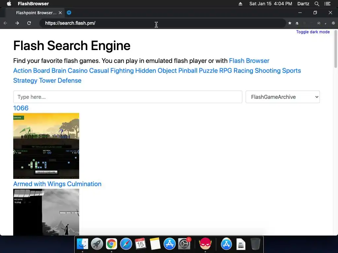Image resolution: width=338 pixels, height=253 pixels.
Task: Open the Casino category
Action: [78, 70]
